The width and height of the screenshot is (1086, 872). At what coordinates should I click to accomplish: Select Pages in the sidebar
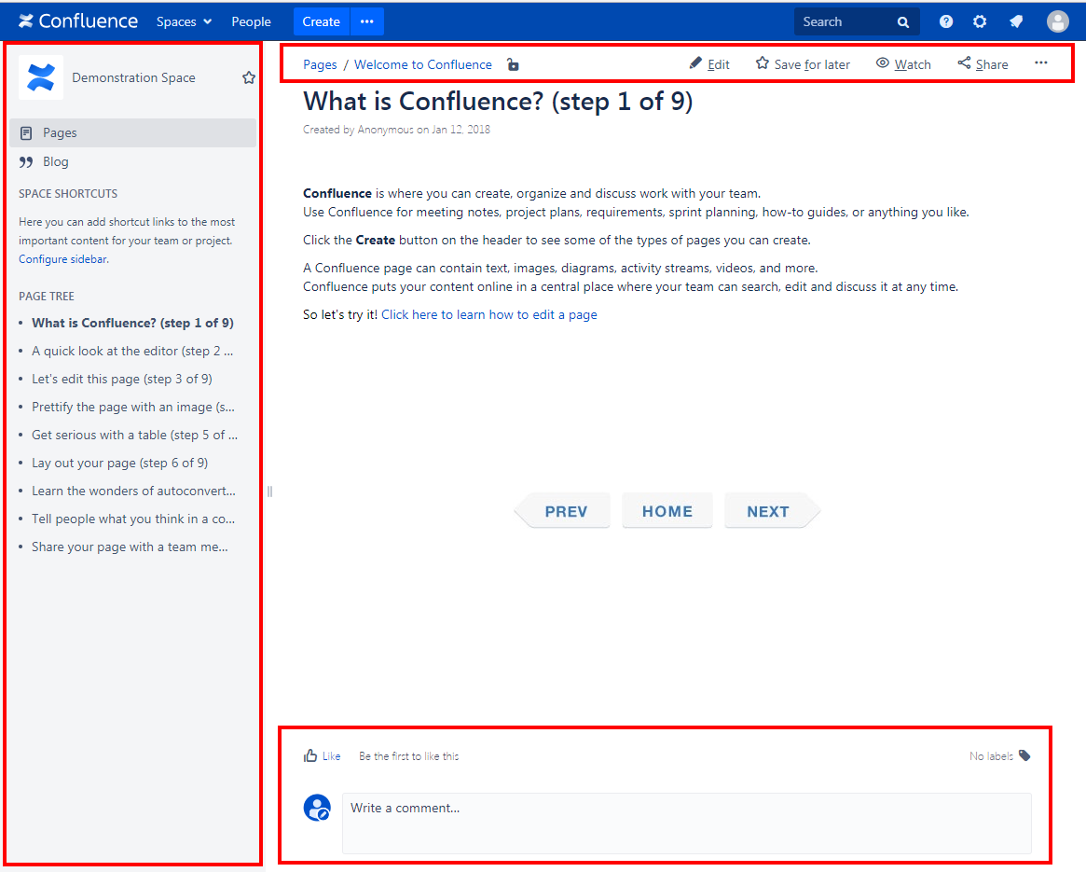click(133, 132)
